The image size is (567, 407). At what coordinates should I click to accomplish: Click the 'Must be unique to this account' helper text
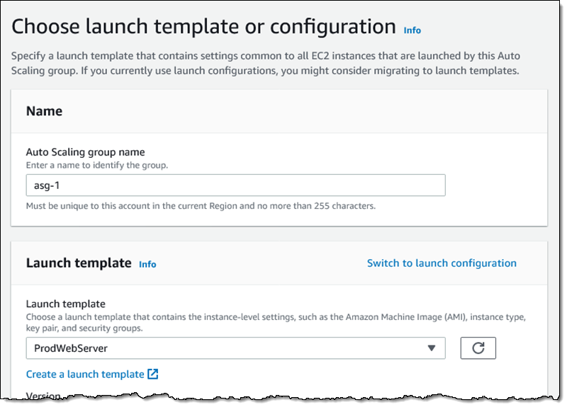coord(201,206)
